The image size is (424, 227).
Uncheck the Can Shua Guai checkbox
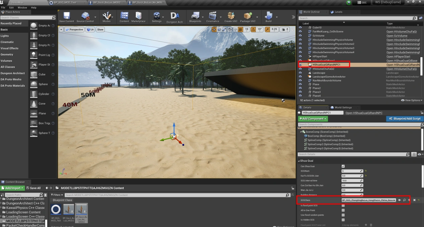[x=343, y=166]
